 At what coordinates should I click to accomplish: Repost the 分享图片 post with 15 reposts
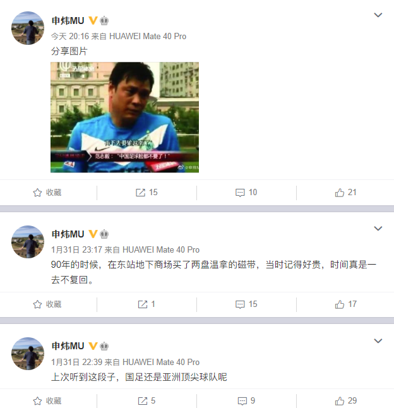coord(146,193)
